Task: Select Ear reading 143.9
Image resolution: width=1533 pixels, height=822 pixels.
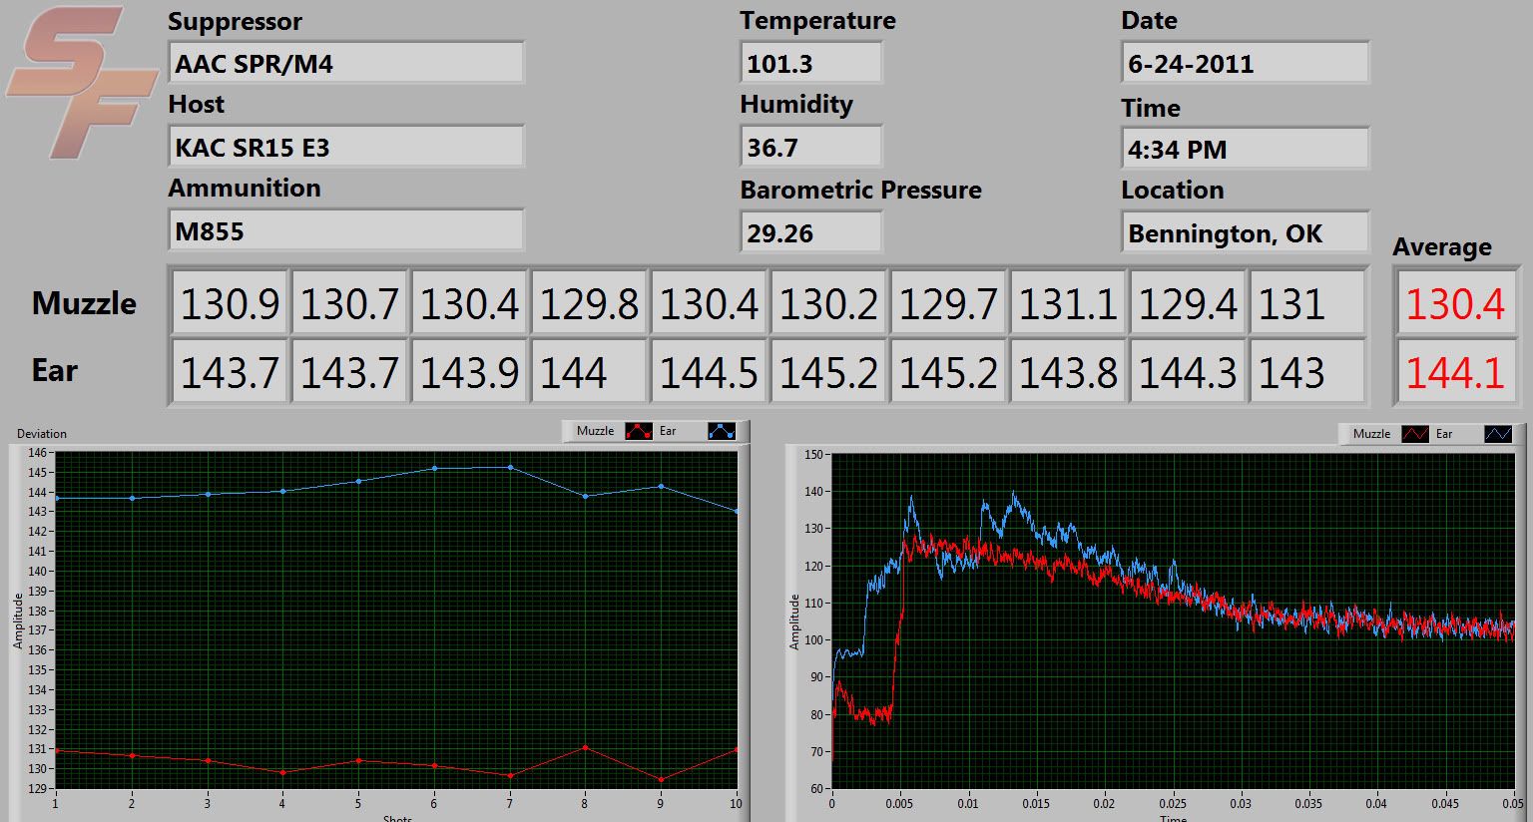Action: [x=469, y=372]
